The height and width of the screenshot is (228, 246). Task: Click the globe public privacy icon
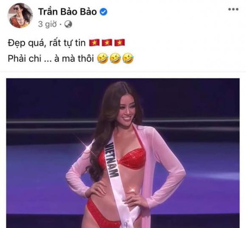tap(68, 24)
